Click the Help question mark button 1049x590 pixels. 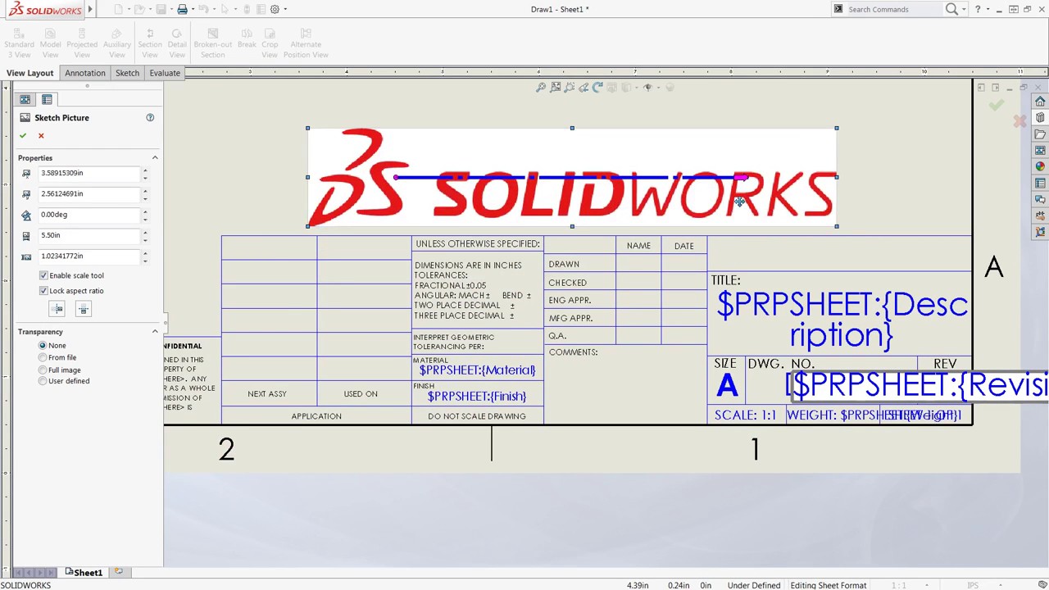[x=978, y=10]
